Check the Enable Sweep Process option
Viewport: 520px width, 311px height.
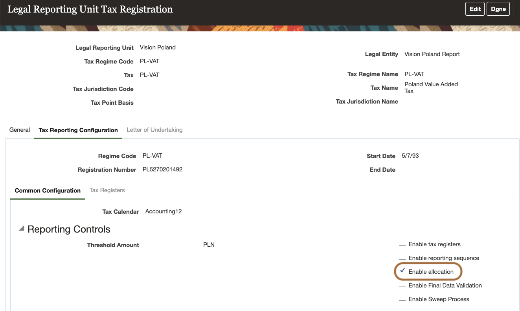pos(402,299)
